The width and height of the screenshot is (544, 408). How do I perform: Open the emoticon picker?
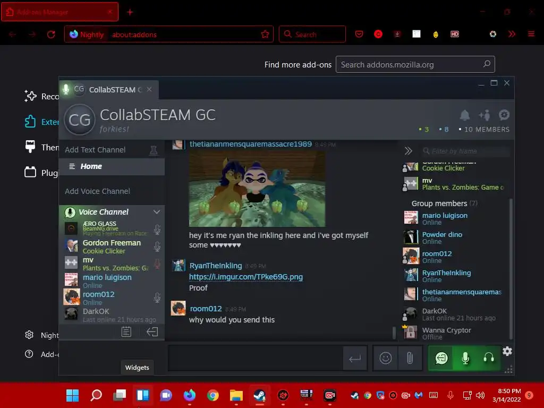pos(386,358)
